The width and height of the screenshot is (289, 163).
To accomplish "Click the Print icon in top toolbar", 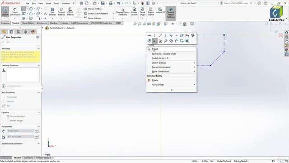I will coord(111,3).
